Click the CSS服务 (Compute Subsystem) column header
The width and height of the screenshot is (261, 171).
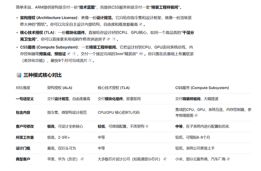click(202, 88)
